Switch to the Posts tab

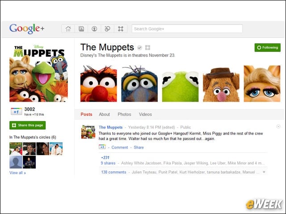(x=86, y=114)
